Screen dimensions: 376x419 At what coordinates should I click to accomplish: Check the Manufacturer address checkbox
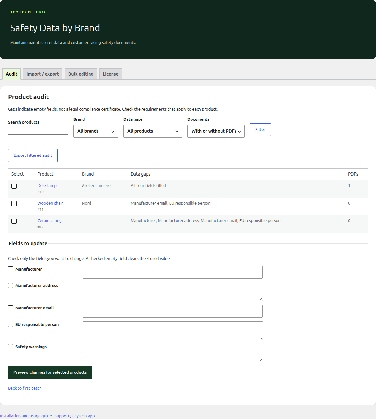[11, 285]
